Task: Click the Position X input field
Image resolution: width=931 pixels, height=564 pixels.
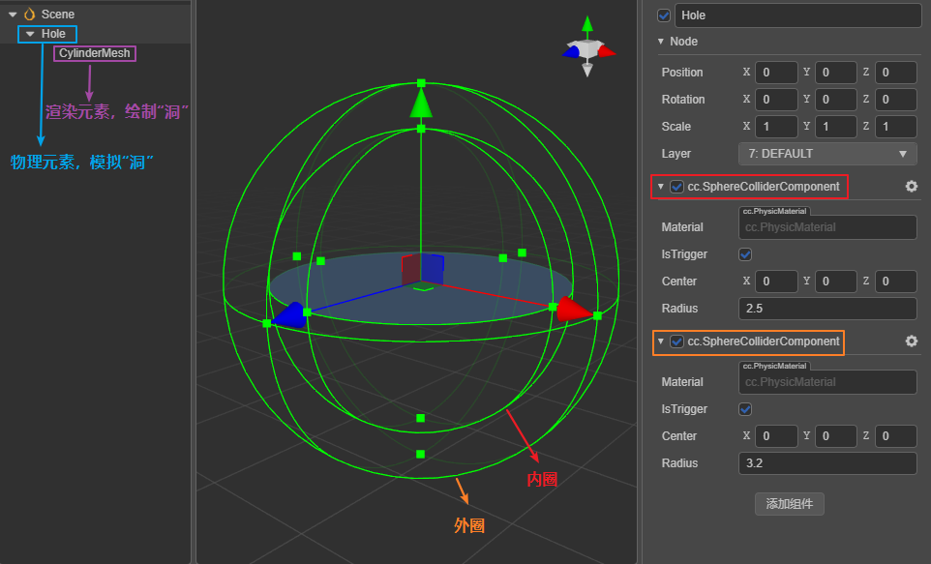Action: coord(776,73)
